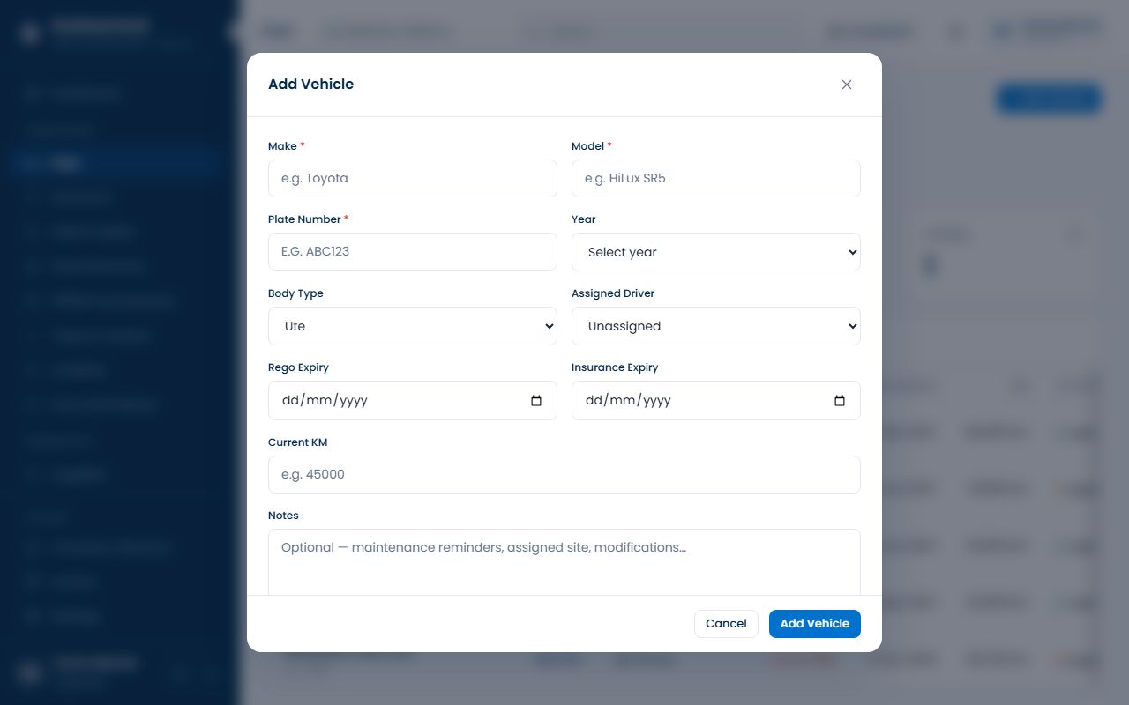Focus the Make field with Toyota placeholder

413,178
